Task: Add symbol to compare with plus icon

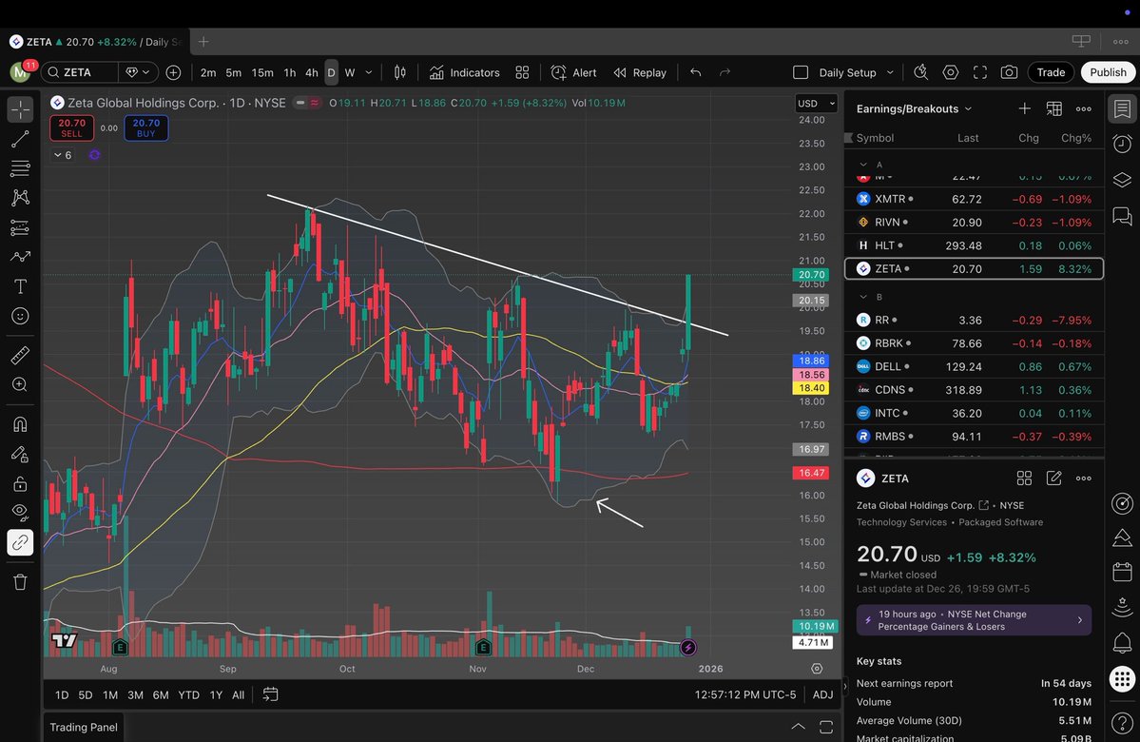Action: coord(173,72)
